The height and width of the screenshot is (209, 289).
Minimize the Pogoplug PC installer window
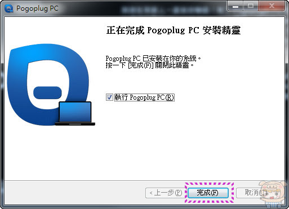(235, 6)
